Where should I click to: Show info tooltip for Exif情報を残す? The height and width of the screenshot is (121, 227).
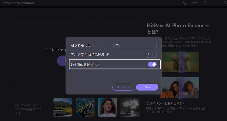point(97,64)
